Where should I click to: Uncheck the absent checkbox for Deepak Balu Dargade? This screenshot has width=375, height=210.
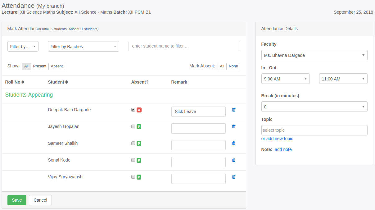(x=133, y=109)
